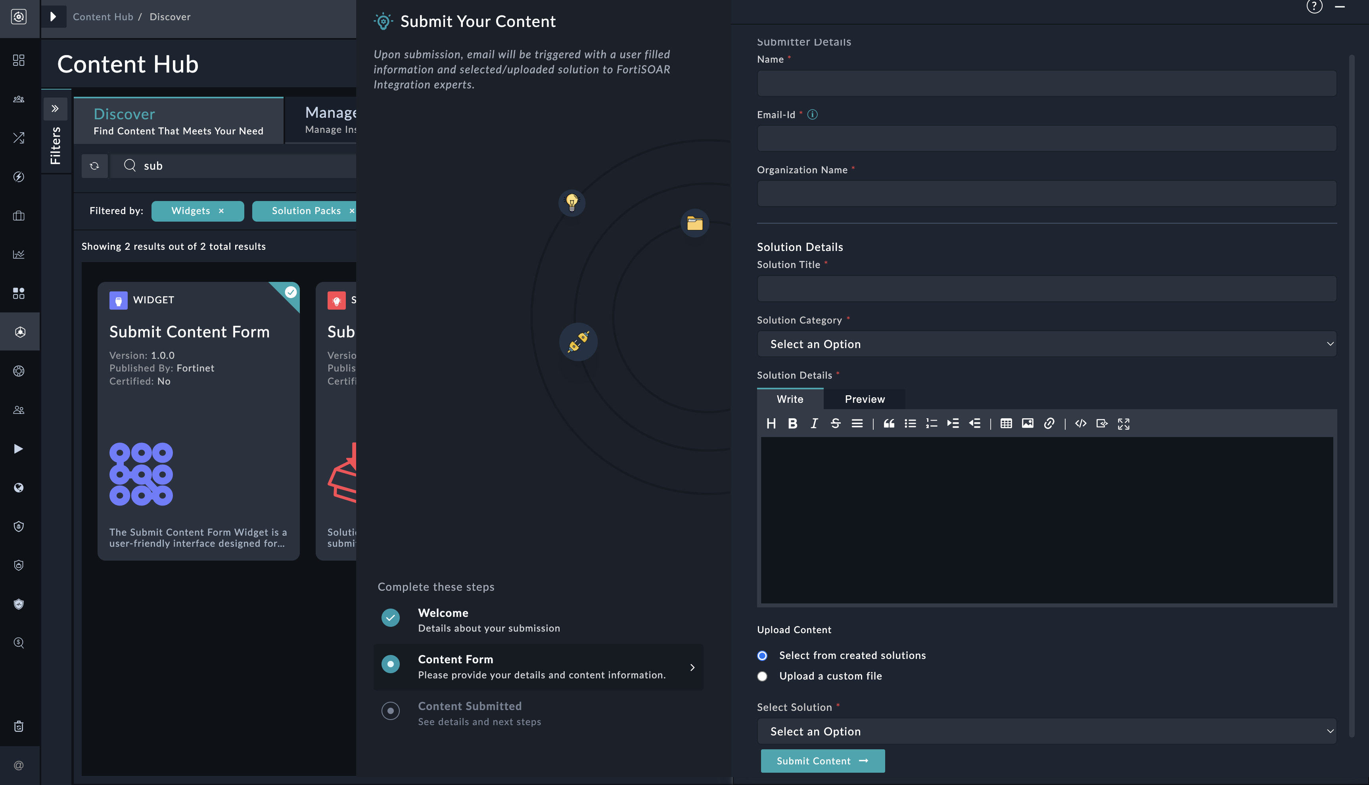Select 'Upload a custom file' radio
The width and height of the screenshot is (1369, 785).
point(762,676)
